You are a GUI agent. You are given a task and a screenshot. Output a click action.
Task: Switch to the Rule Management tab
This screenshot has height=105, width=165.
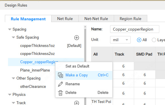[x=28, y=19]
